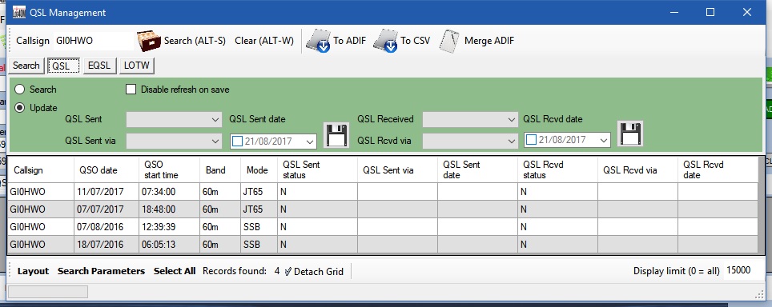Screen dimensions: 772x307
Task: Open the QSL Sent dropdown
Action: (x=174, y=119)
